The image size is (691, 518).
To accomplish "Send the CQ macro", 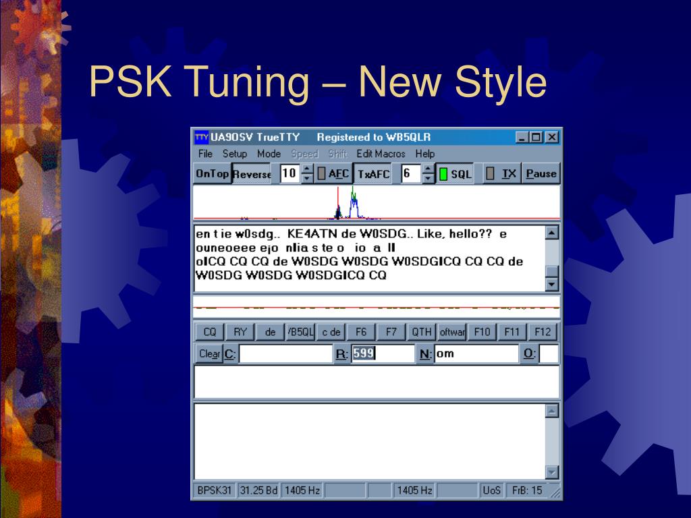I will tap(210, 332).
